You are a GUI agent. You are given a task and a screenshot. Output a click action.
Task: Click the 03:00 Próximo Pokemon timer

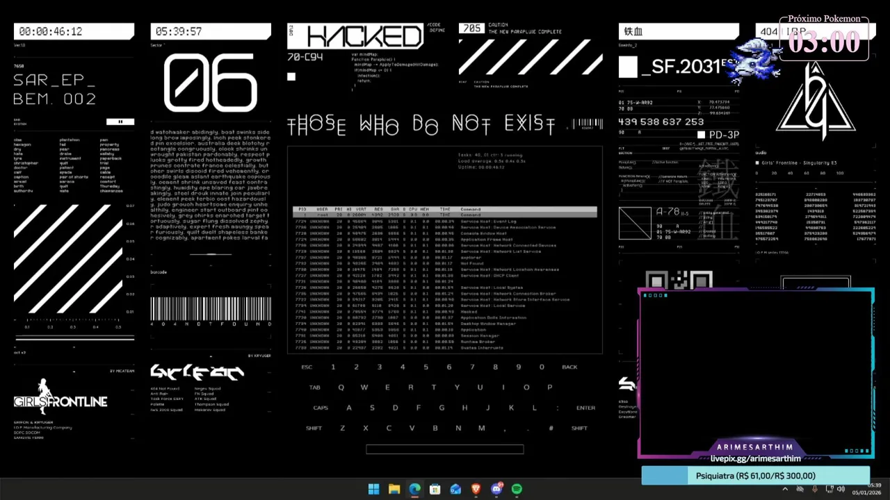coord(824,42)
